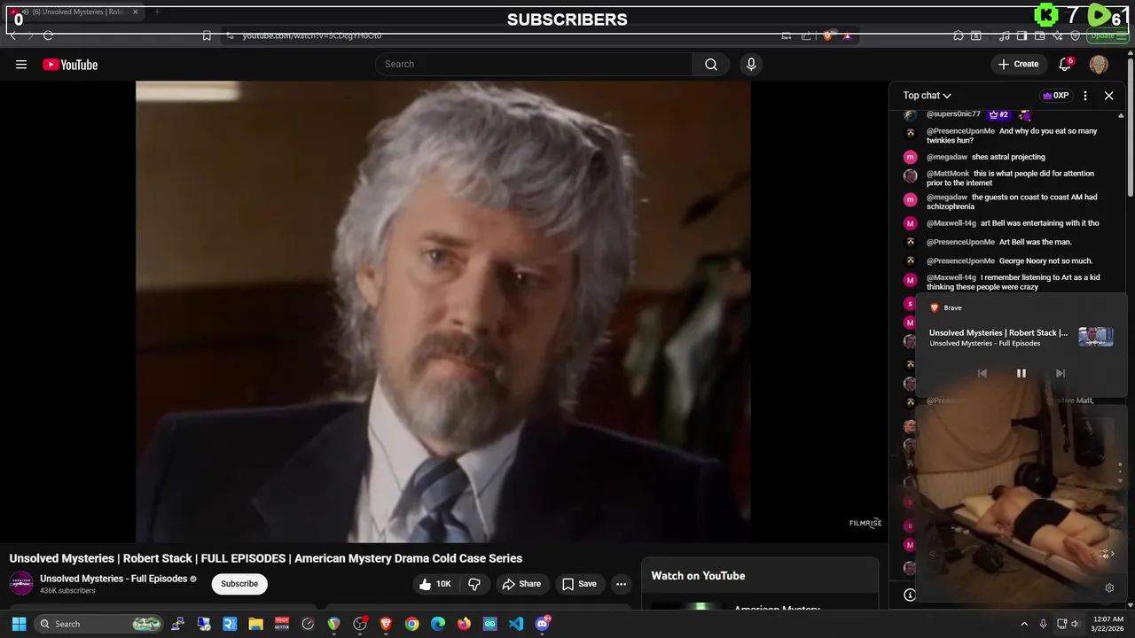Image resolution: width=1135 pixels, height=638 pixels.
Task: Open the Brave playlist music-note icon
Action: pyautogui.click(x=1005, y=35)
